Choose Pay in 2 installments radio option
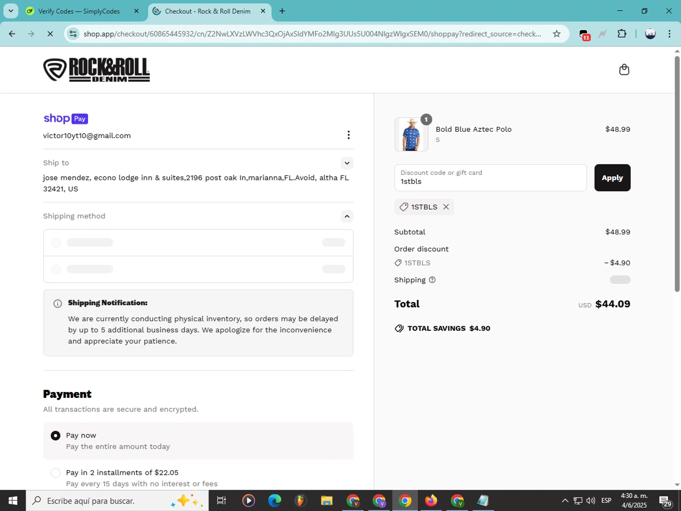The height and width of the screenshot is (511, 681). tap(55, 473)
